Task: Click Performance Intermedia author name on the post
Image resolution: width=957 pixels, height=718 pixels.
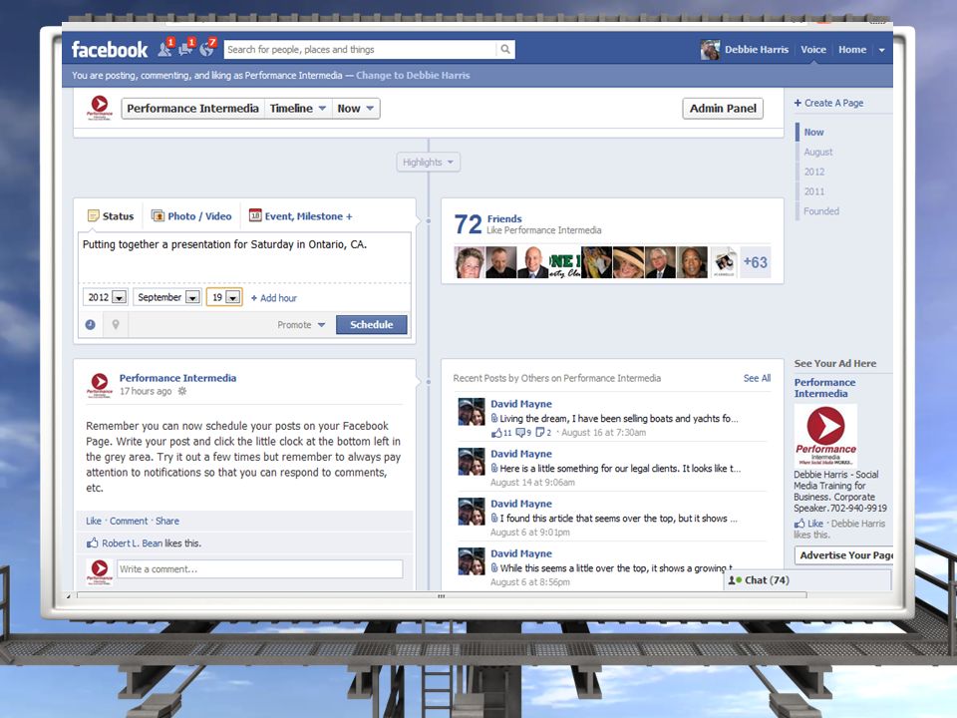Action: (x=177, y=378)
